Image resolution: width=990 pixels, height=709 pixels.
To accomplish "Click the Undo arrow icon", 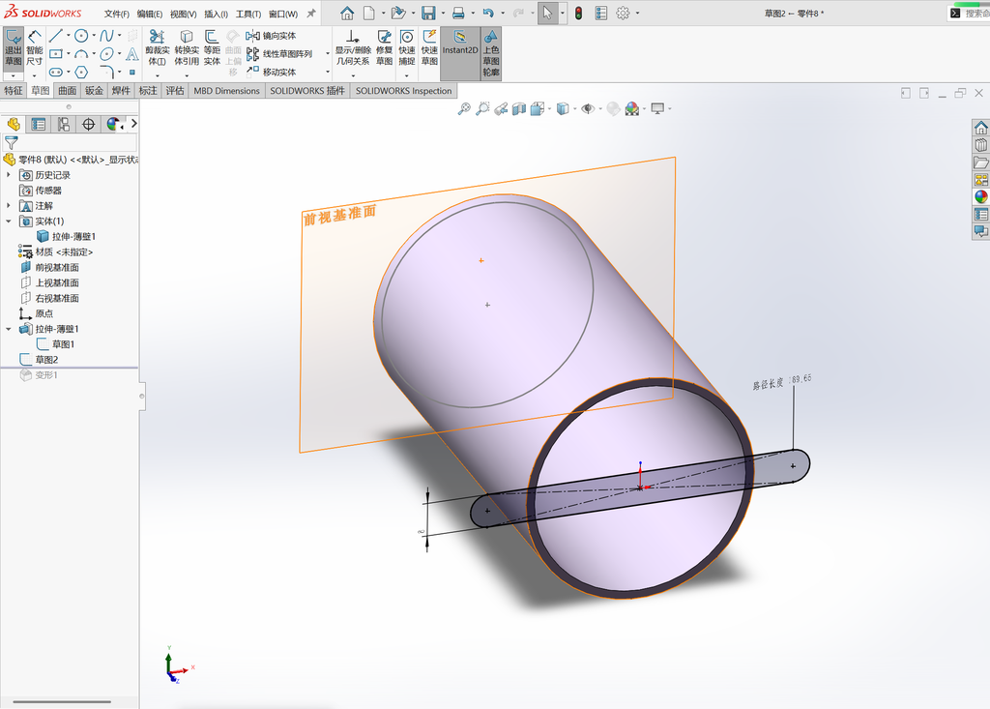I will (x=488, y=13).
